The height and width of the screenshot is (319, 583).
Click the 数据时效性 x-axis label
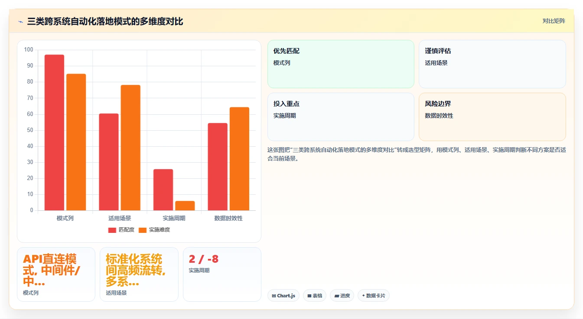pyautogui.click(x=228, y=218)
